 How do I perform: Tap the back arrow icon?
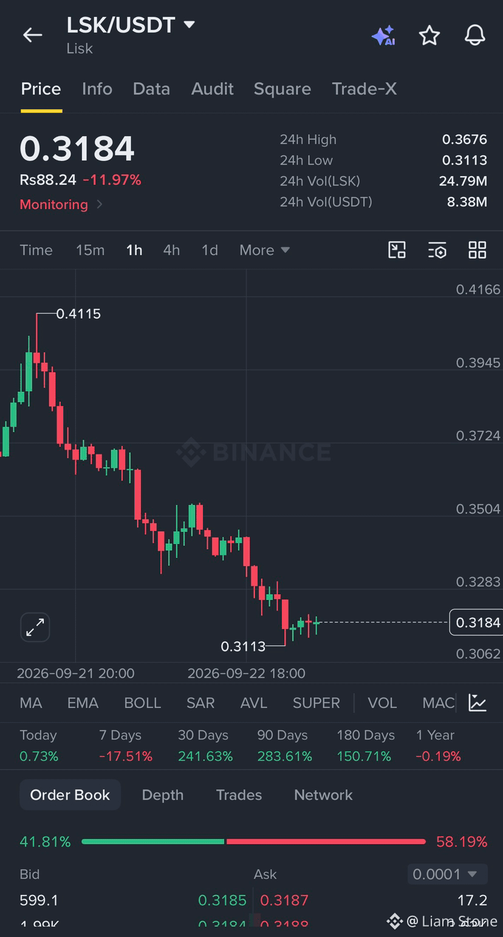(x=32, y=35)
